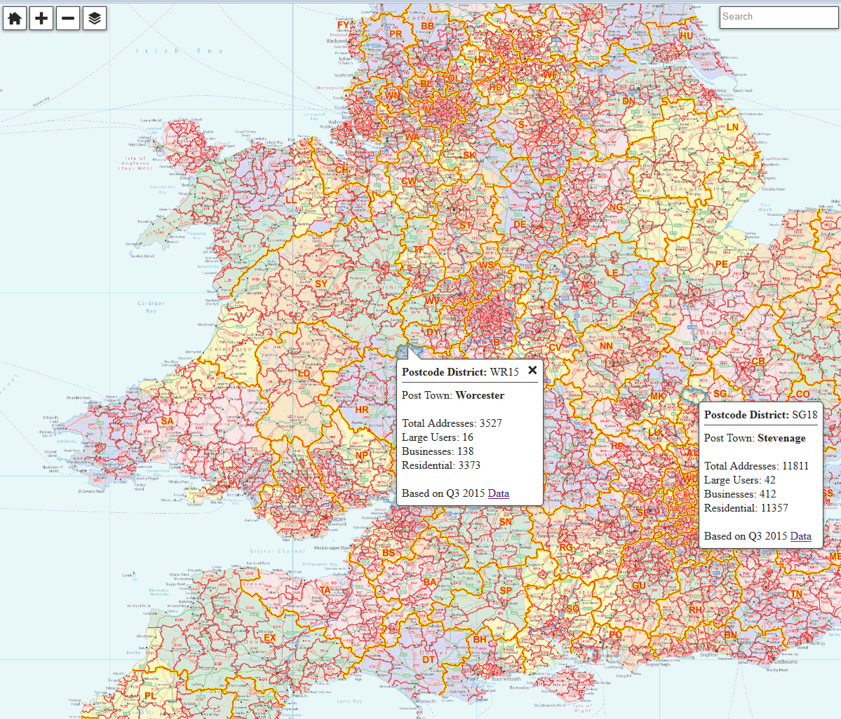Click the PR postcode area label
The height and width of the screenshot is (719, 841).
tap(396, 34)
